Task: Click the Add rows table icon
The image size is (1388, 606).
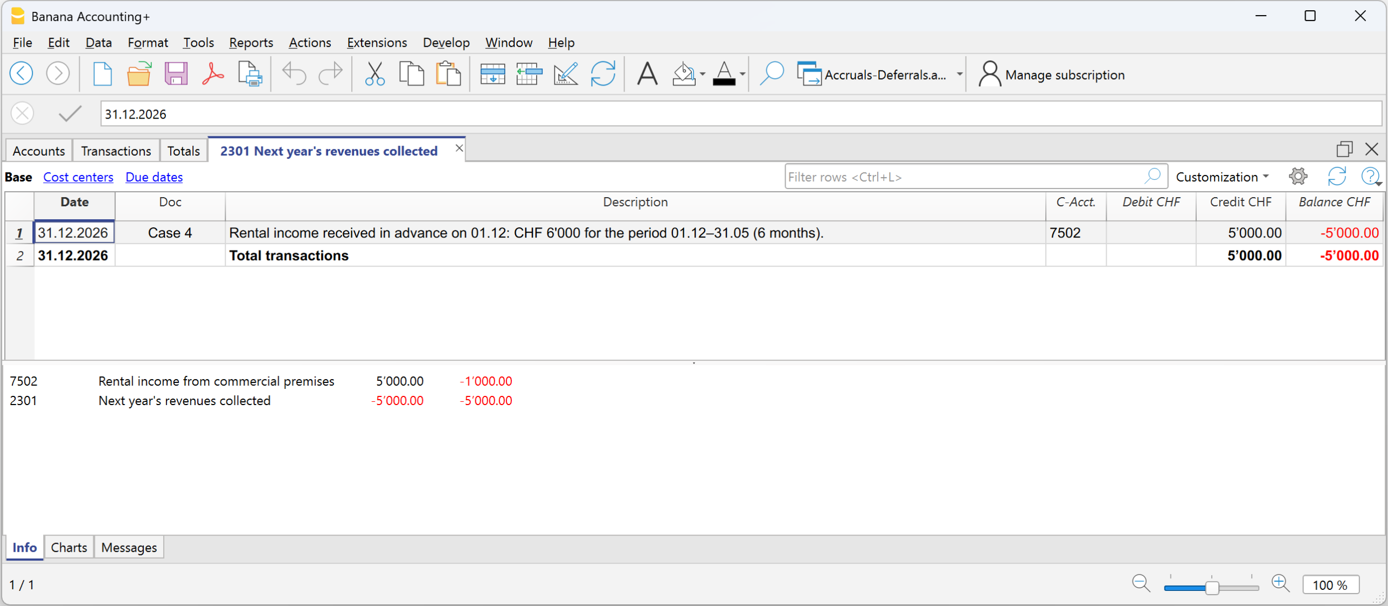Action: 492,74
